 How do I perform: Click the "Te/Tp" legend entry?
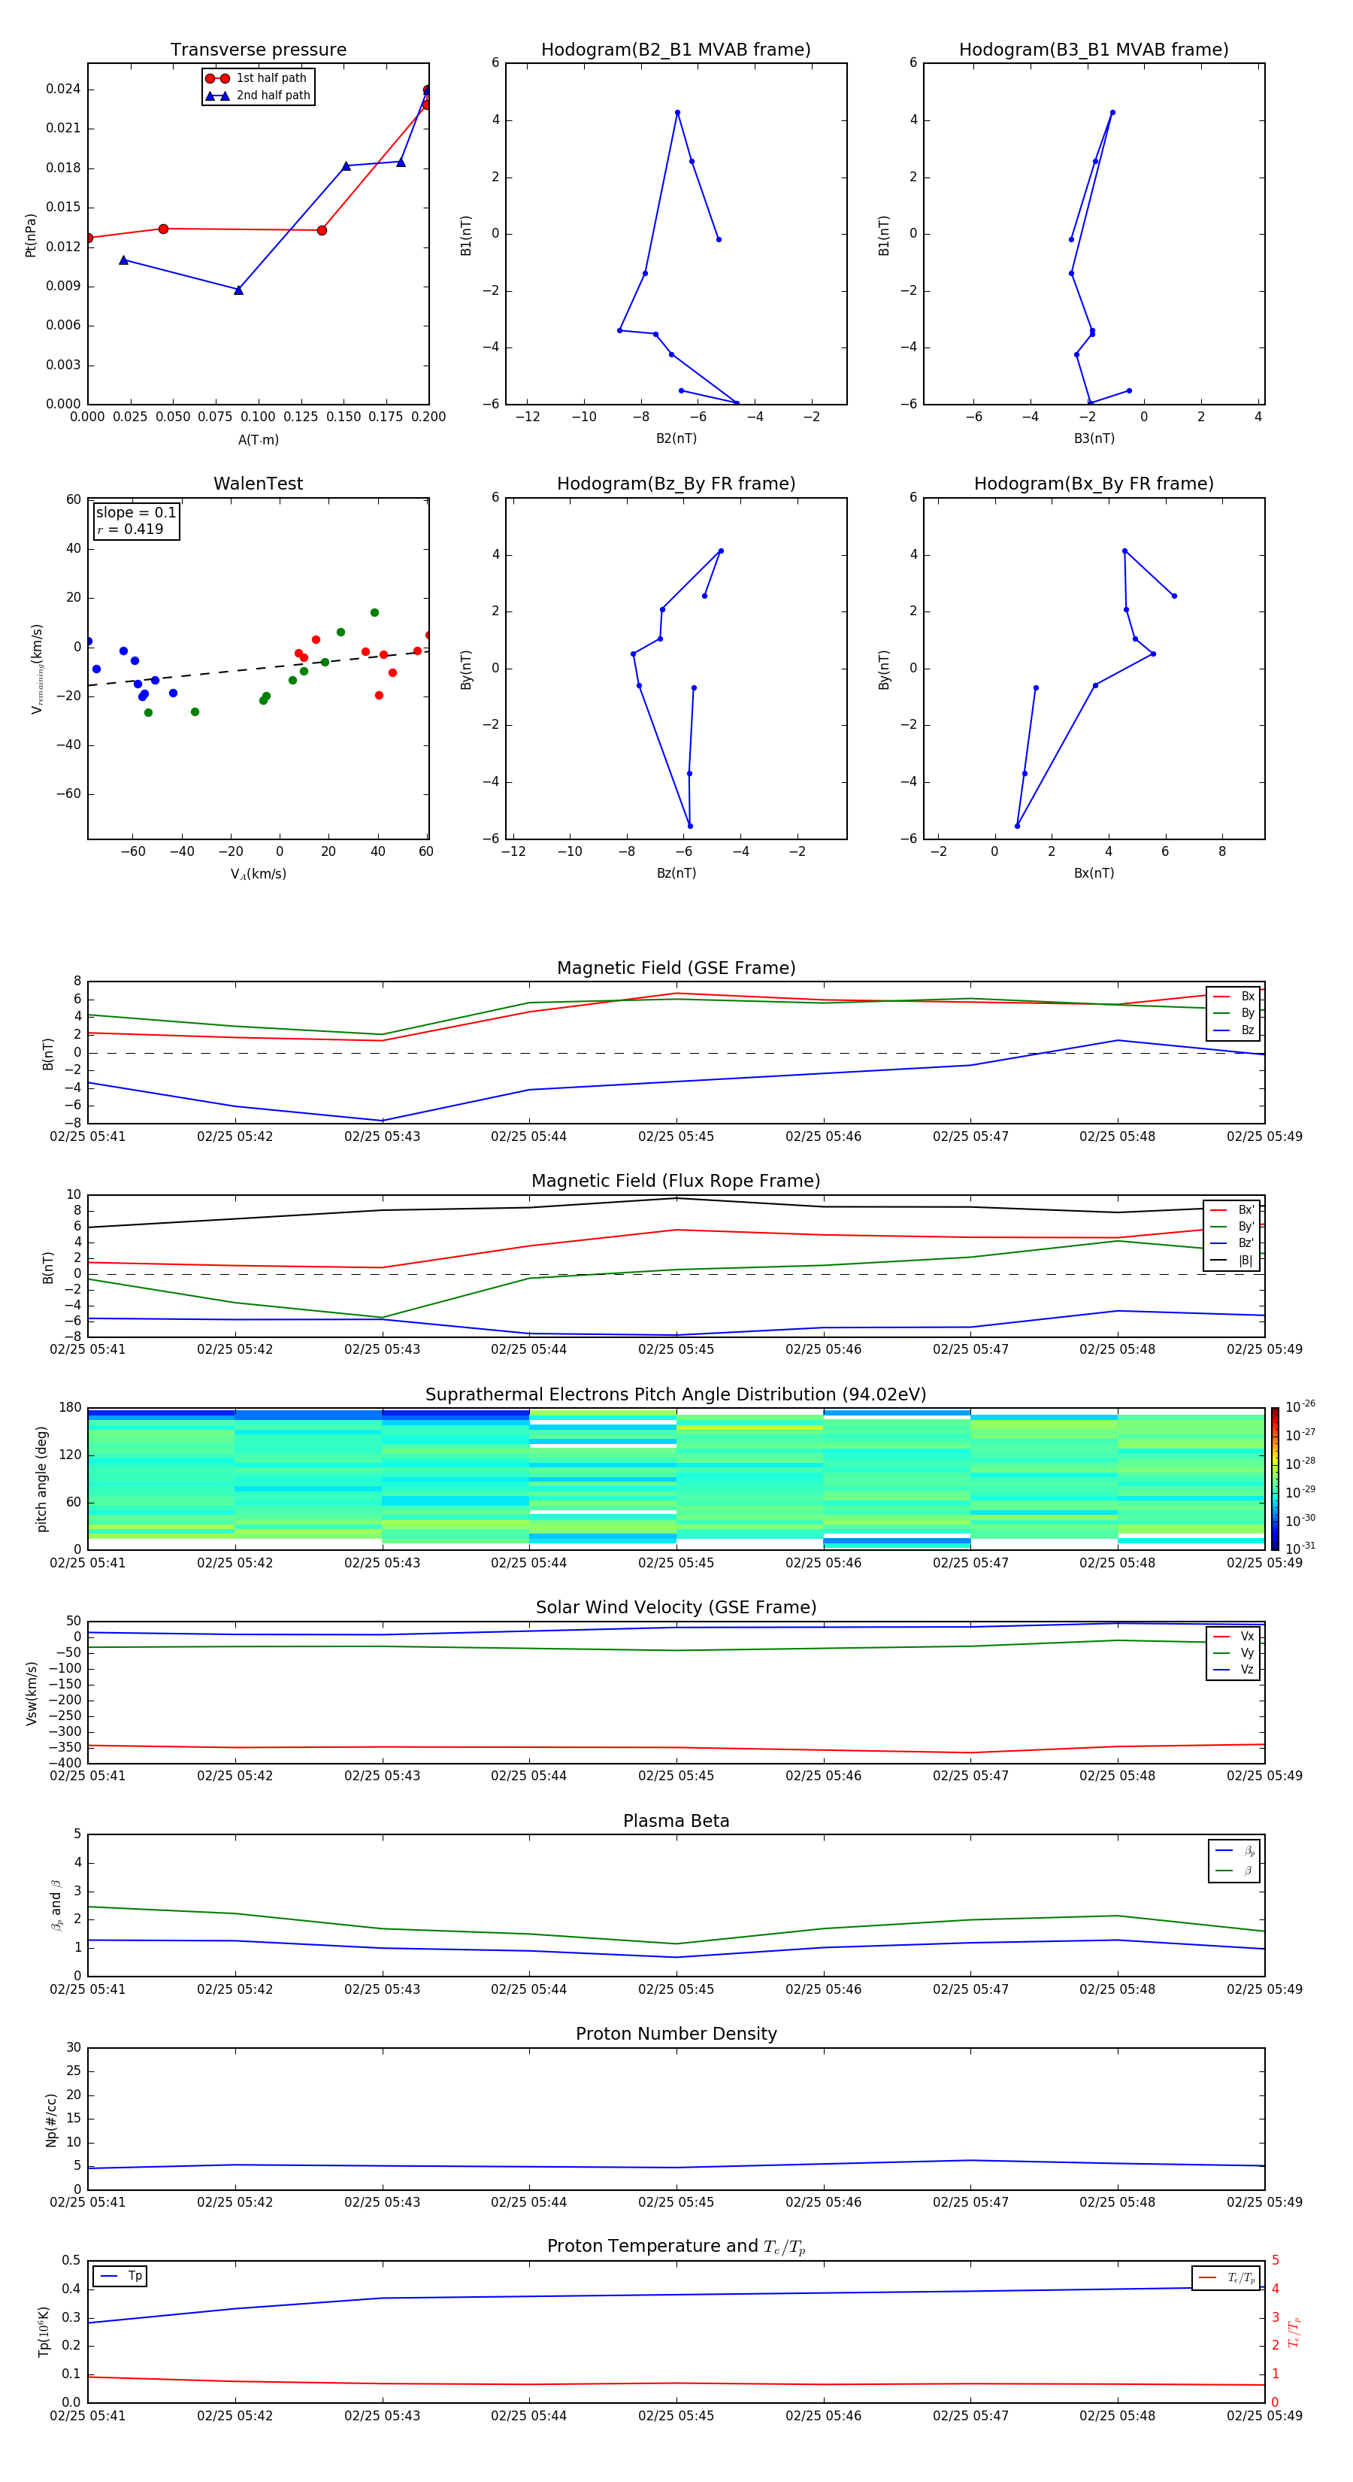1227,2277
